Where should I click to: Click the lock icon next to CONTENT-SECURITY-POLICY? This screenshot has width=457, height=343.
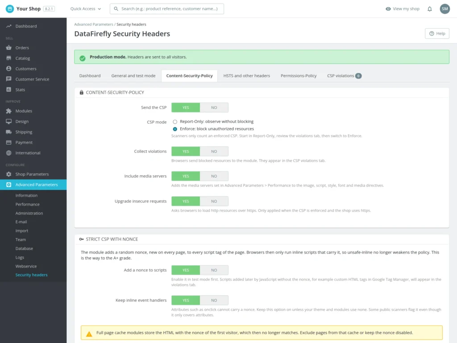pos(81,92)
